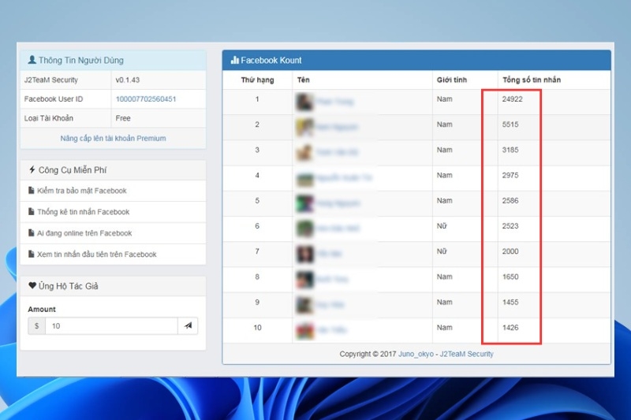Viewport: 631px width, 420px height.
Task: Open Xem tin nhắn đầu tiên trên Facebook
Action: click(x=96, y=255)
